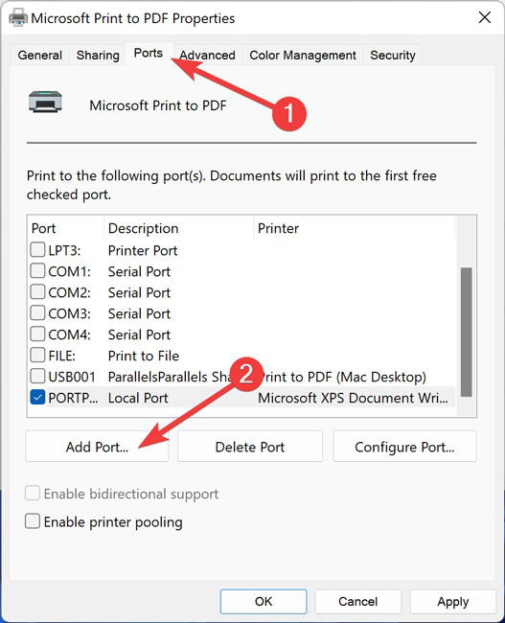Click the Apply button
The height and width of the screenshot is (623, 505).
[453, 602]
